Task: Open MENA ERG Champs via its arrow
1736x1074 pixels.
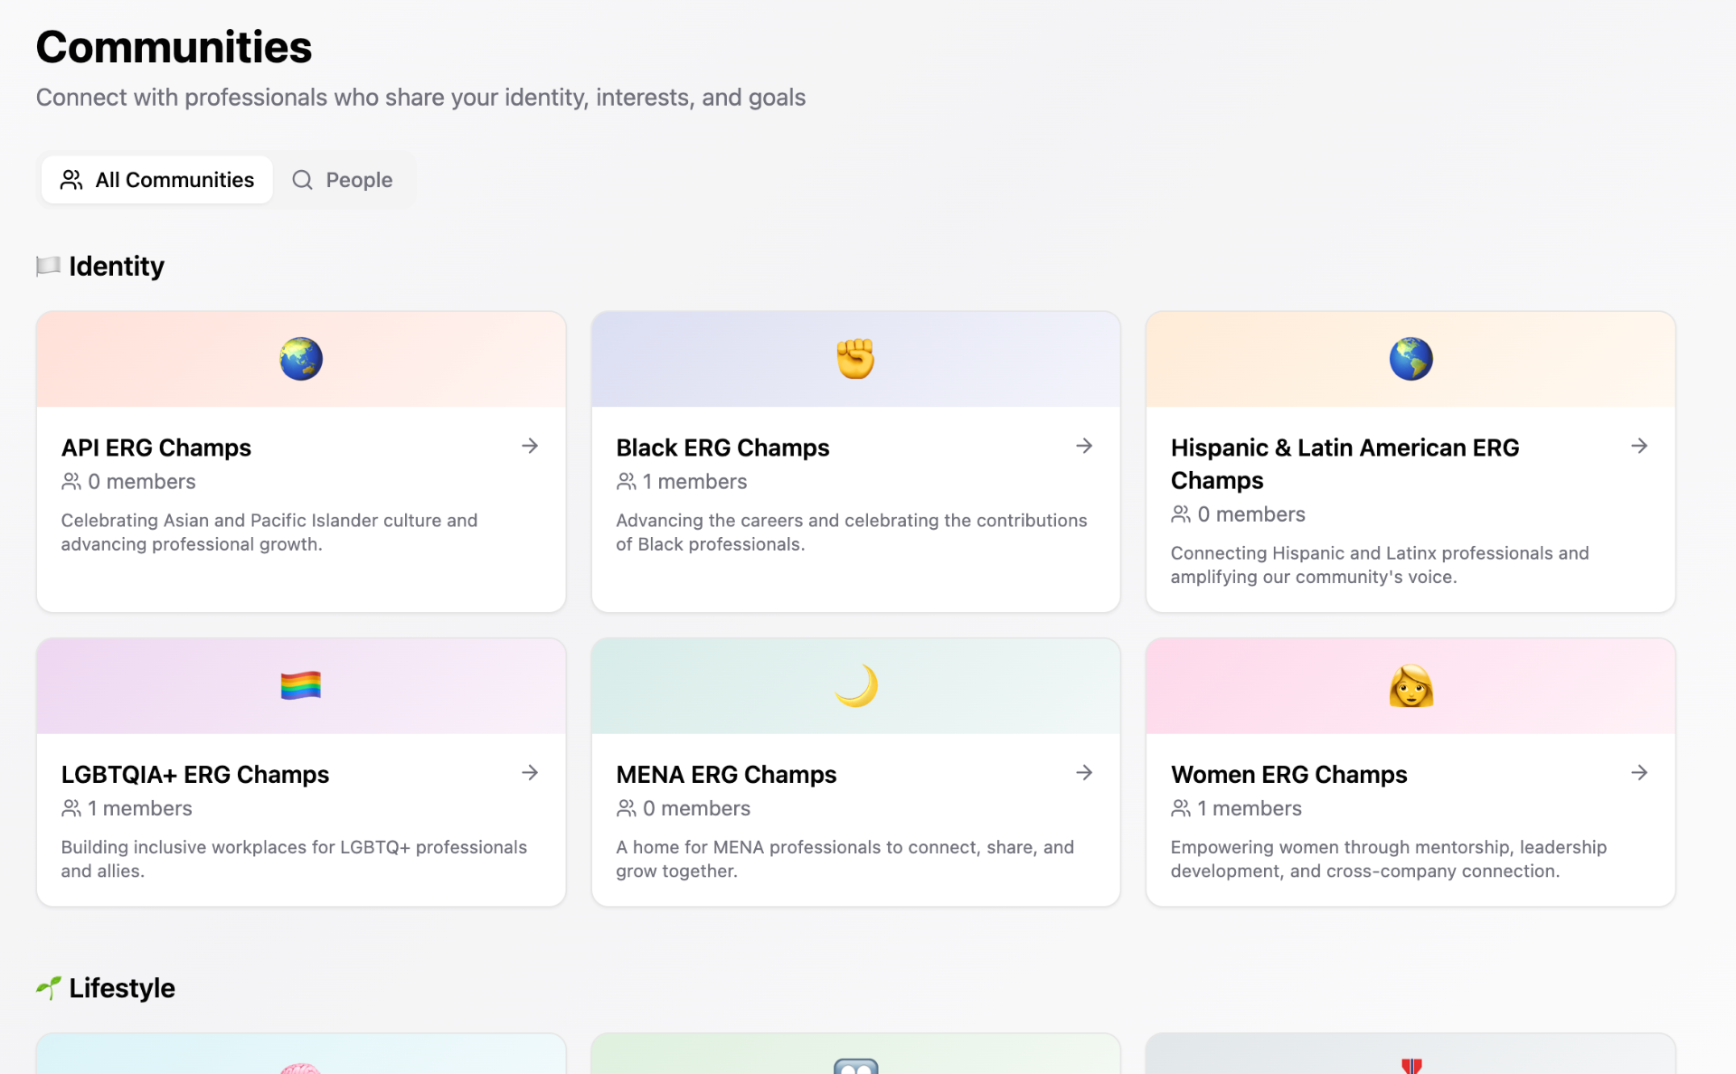Action: point(1084,772)
